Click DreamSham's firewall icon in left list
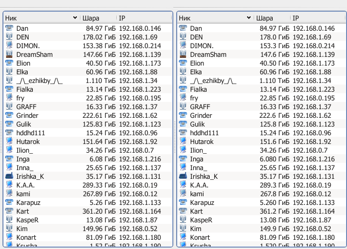The height and width of the screenshot is (249, 347). pyautogui.click(x=9, y=54)
